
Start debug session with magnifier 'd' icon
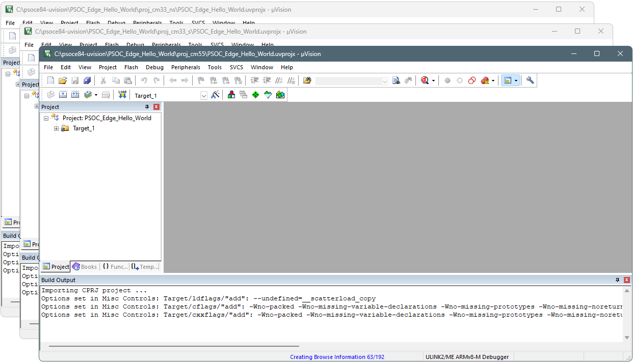pyautogui.click(x=425, y=80)
